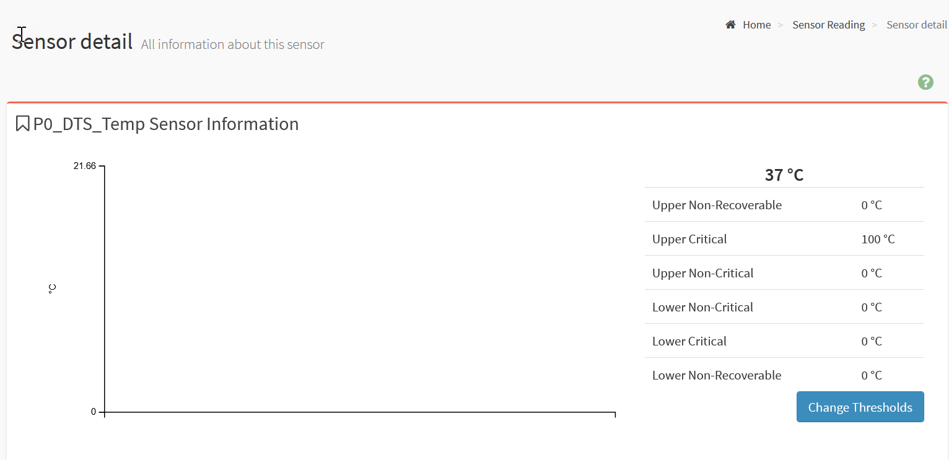Click the °C y-axis unit label
This screenshot has width=949, height=460.
coord(52,289)
